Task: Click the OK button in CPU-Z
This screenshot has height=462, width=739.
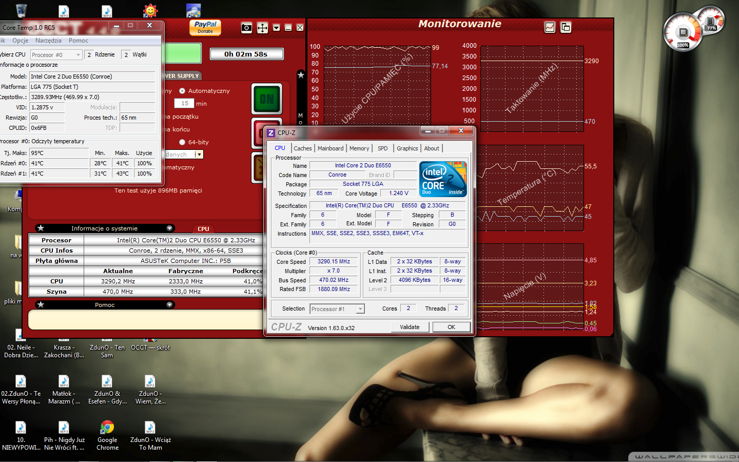Action: (452, 327)
